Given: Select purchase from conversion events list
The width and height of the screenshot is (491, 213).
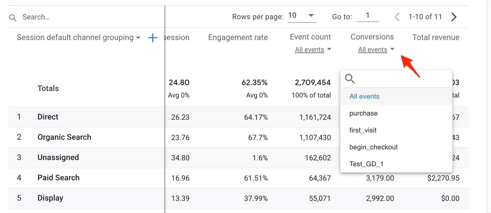Looking at the screenshot, I should click(363, 113).
